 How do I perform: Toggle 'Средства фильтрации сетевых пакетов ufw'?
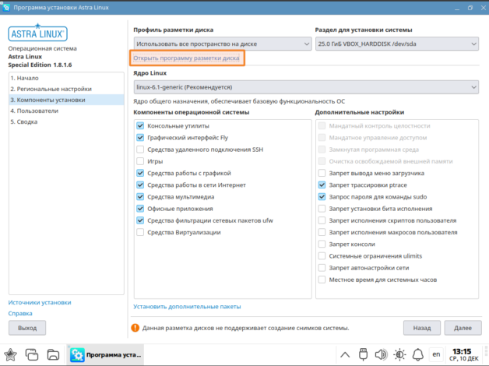tap(140, 220)
